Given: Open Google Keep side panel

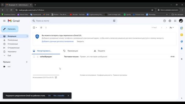Looking at the screenshot, I should (x=182, y=35).
